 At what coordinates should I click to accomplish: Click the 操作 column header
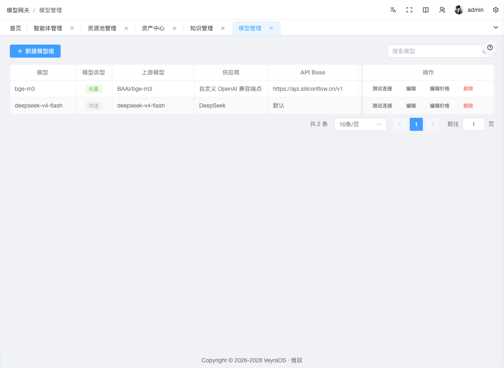coord(428,72)
